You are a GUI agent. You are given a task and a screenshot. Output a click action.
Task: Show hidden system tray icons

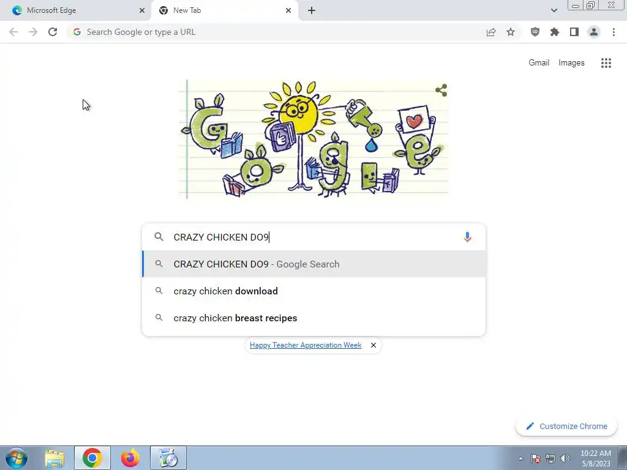coord(520,458)
